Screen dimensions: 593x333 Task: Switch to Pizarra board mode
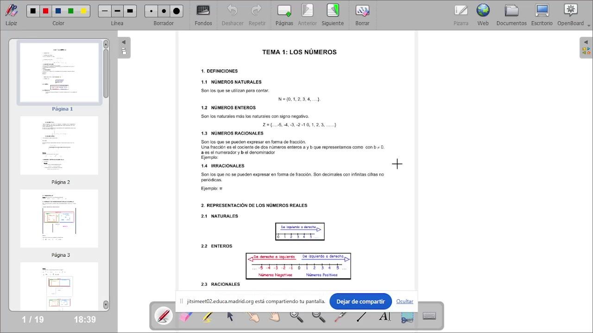[x=461, y=15]
